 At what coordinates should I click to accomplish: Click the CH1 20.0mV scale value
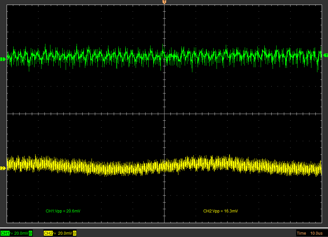click(21, 233)
